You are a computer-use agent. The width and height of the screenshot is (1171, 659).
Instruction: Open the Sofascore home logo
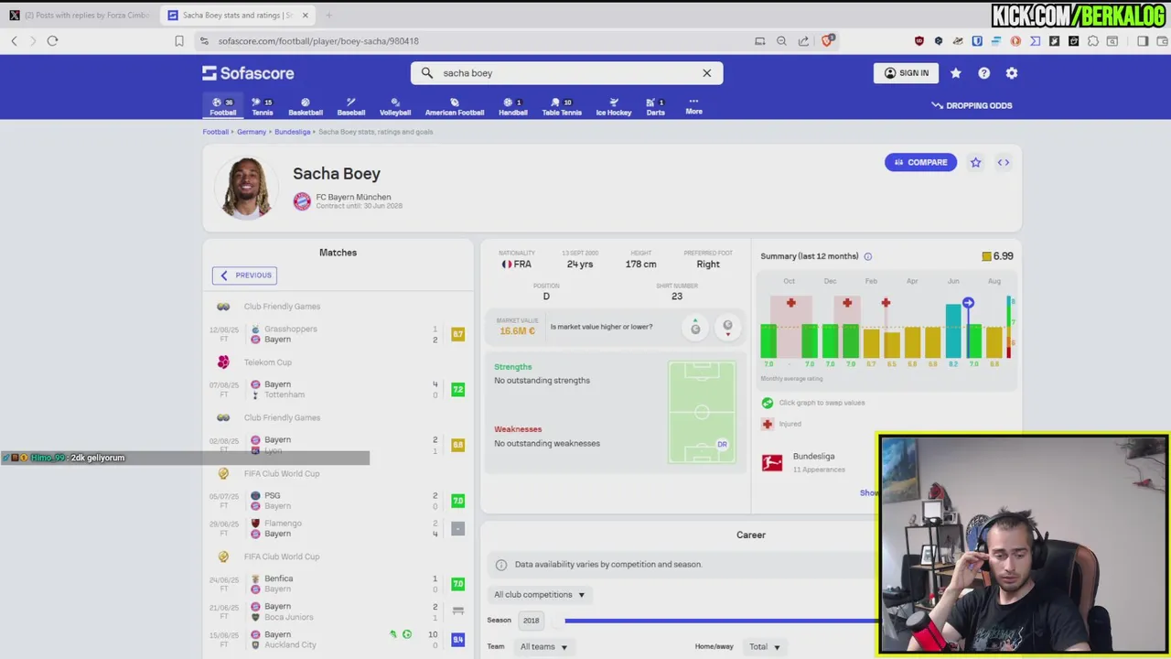point(248,73)
